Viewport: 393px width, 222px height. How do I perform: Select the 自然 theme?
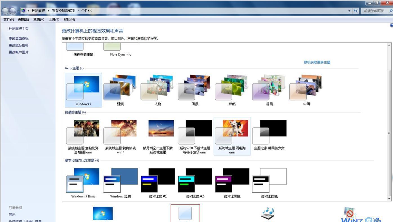coord(232,90)
